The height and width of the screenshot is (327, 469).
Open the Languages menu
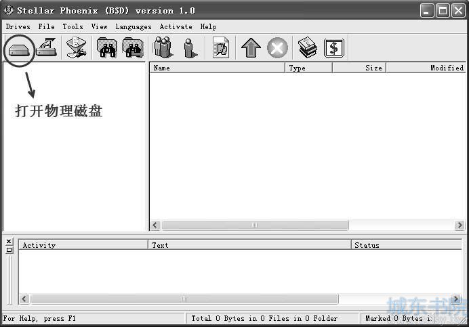pyautogui.click(x=134, y=26)
